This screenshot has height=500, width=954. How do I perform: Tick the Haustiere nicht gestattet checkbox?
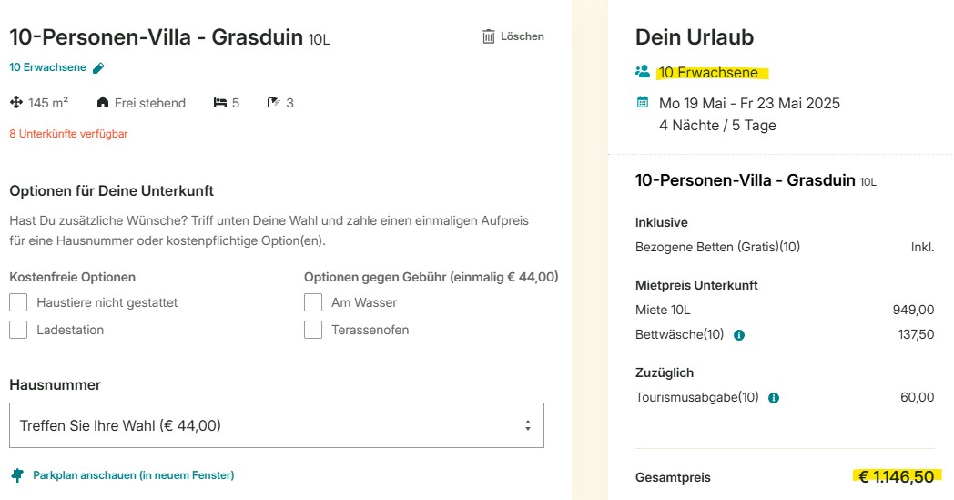pos(18,302)
